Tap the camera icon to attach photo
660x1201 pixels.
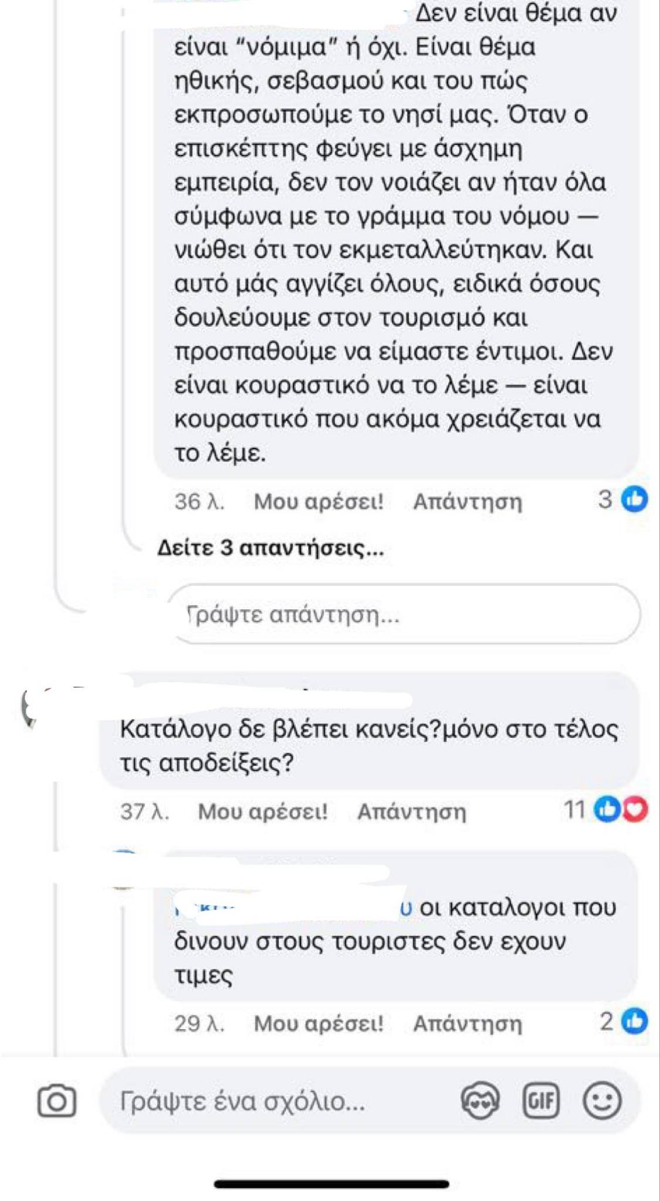[57, 1101]
